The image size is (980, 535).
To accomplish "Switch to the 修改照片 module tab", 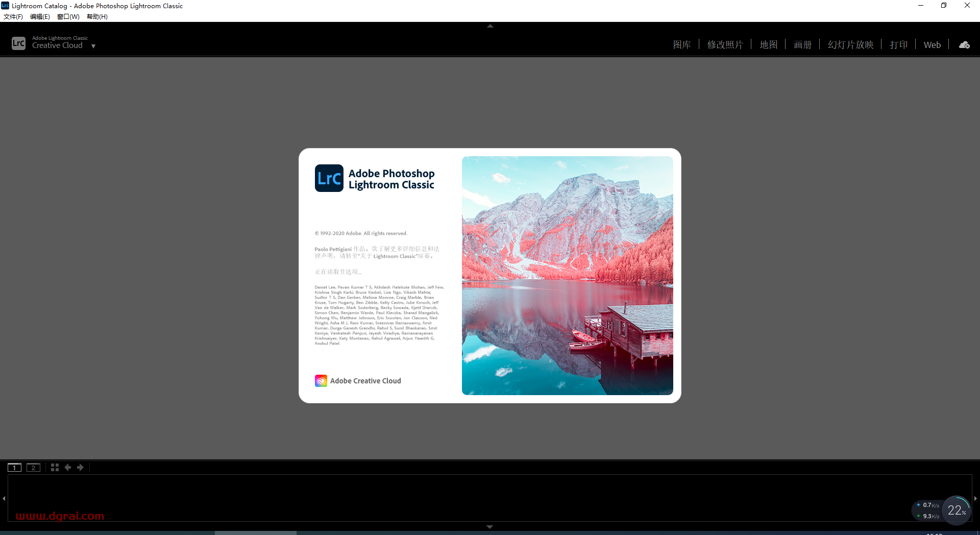I will pos(725,44).
